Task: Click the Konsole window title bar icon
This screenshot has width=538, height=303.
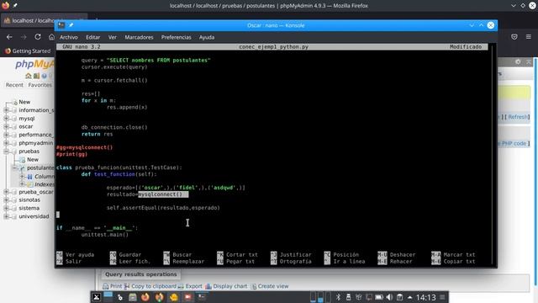Action: coord(61,25)
